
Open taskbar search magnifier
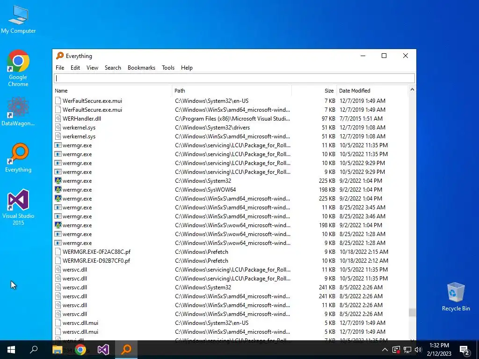(x=34, y=350)
